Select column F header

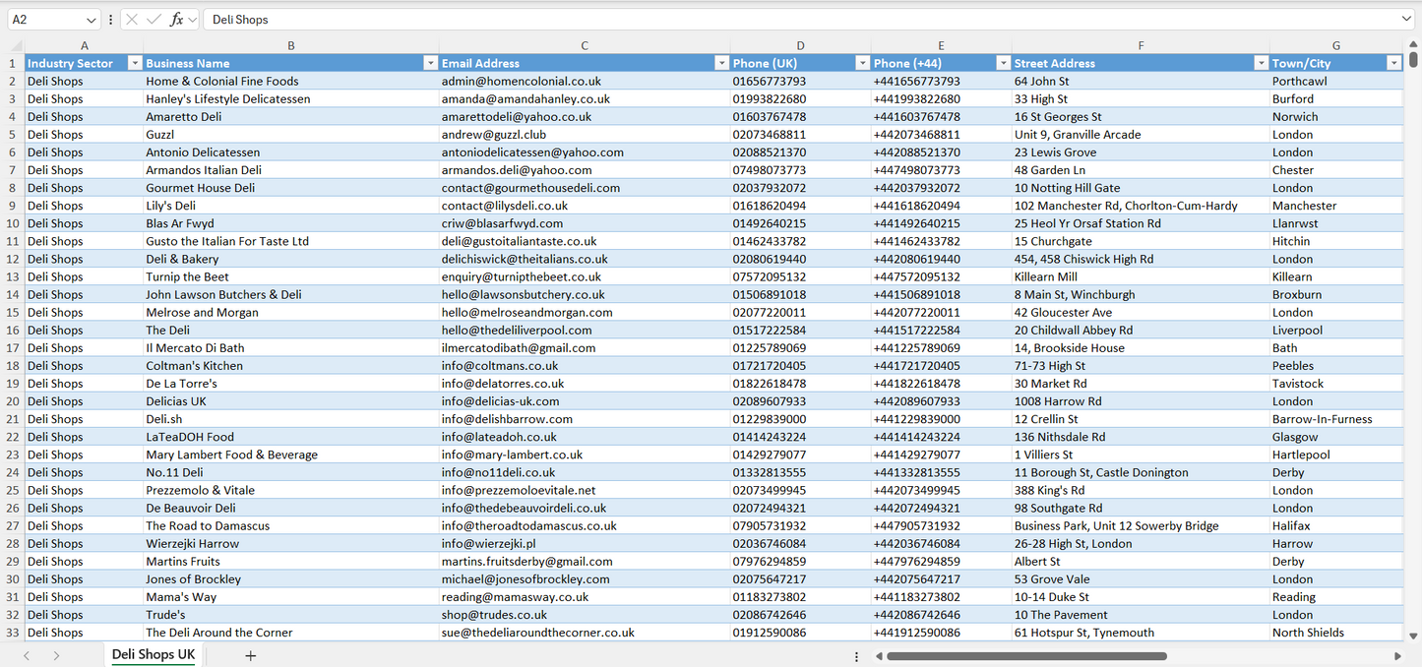[x=1141, y=45]
